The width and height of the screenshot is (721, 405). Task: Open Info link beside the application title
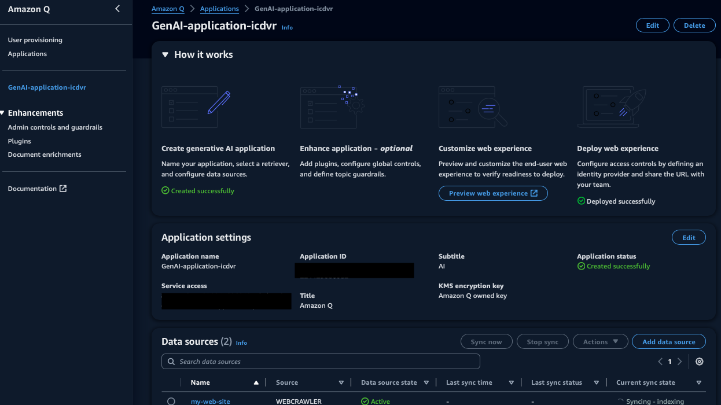coord(287,27)
